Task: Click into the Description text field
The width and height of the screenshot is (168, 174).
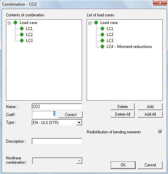Action: (57, 141)
